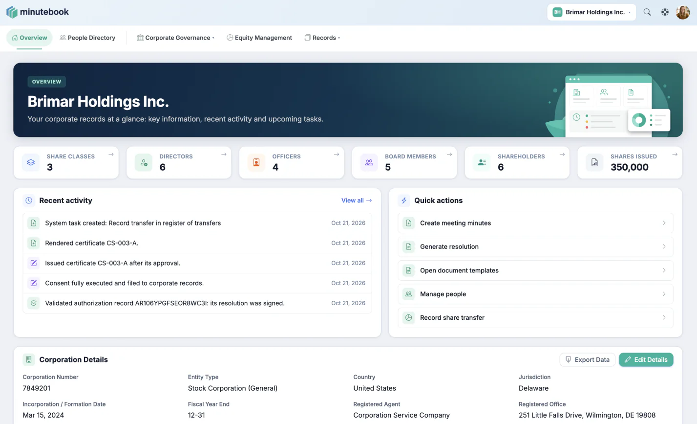This screenshot has width=697, height=424.
Task: Expand the Corporate Governance menu
Action: (x=175, y=38)
